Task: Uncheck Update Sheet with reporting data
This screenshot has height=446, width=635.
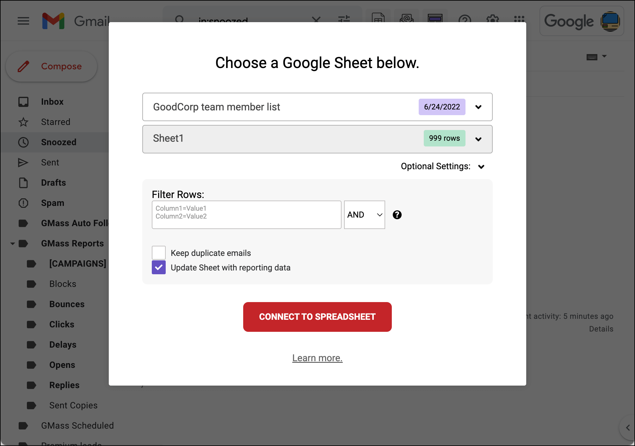Action: 159,267
